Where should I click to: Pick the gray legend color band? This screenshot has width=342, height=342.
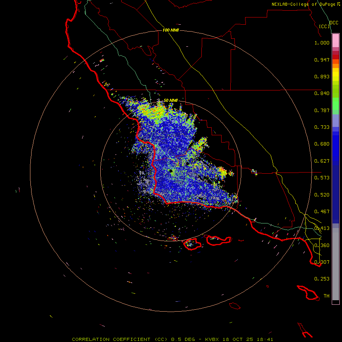tap(336, 264)
